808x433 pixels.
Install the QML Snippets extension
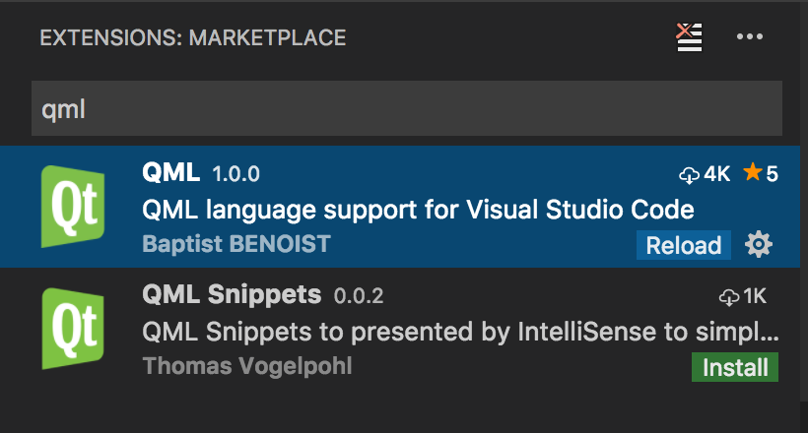click(735, 368)
